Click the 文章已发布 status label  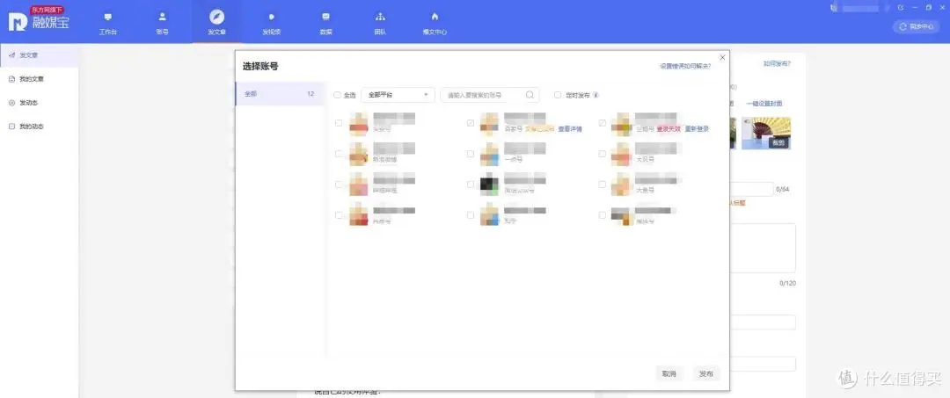point(539,129)
